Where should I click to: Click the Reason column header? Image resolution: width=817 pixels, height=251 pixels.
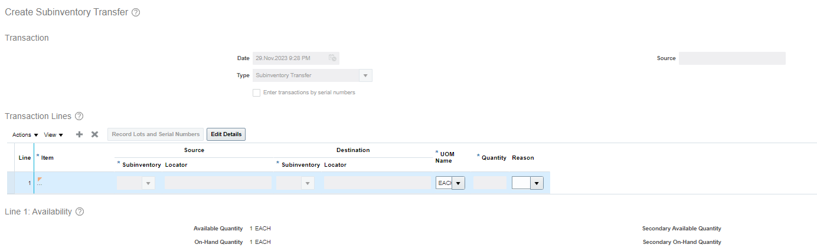[522, 158]
